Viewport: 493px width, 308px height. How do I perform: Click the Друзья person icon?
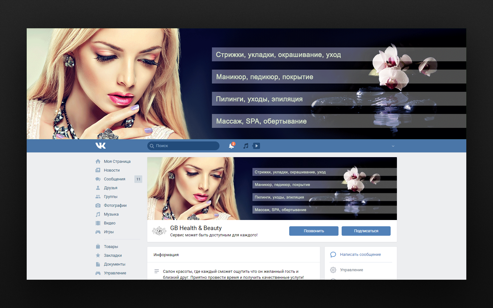pyautogui.click(x=98, y=188)
